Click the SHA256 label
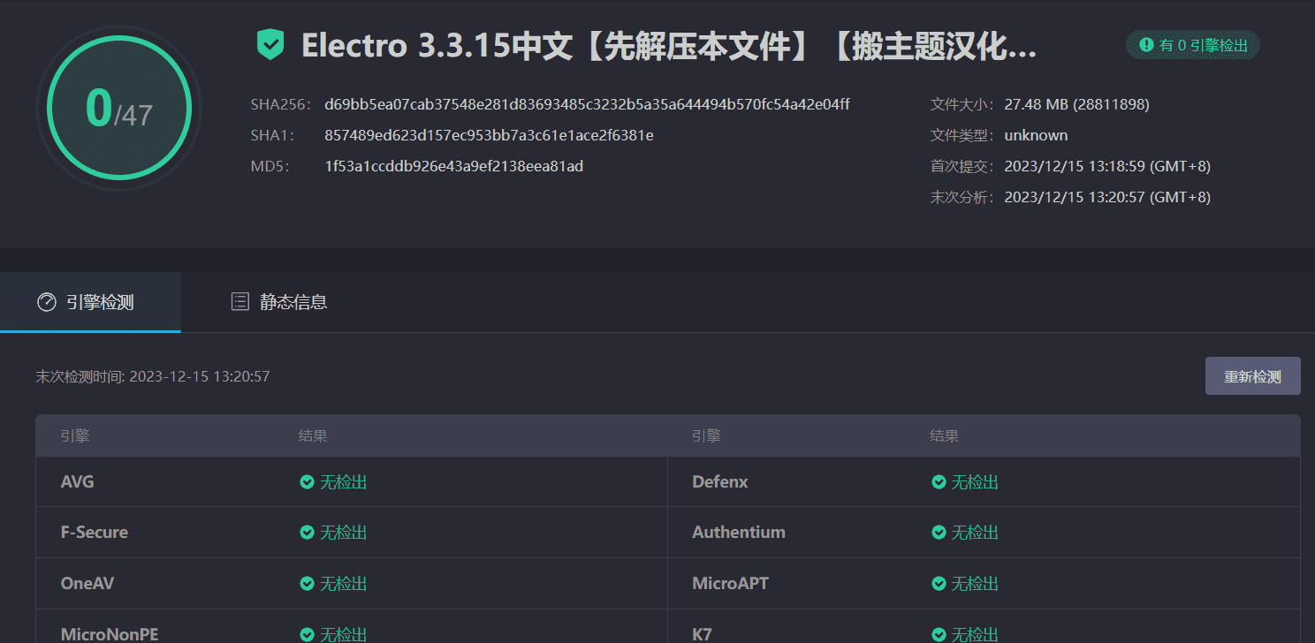 [x=281, y=104]
